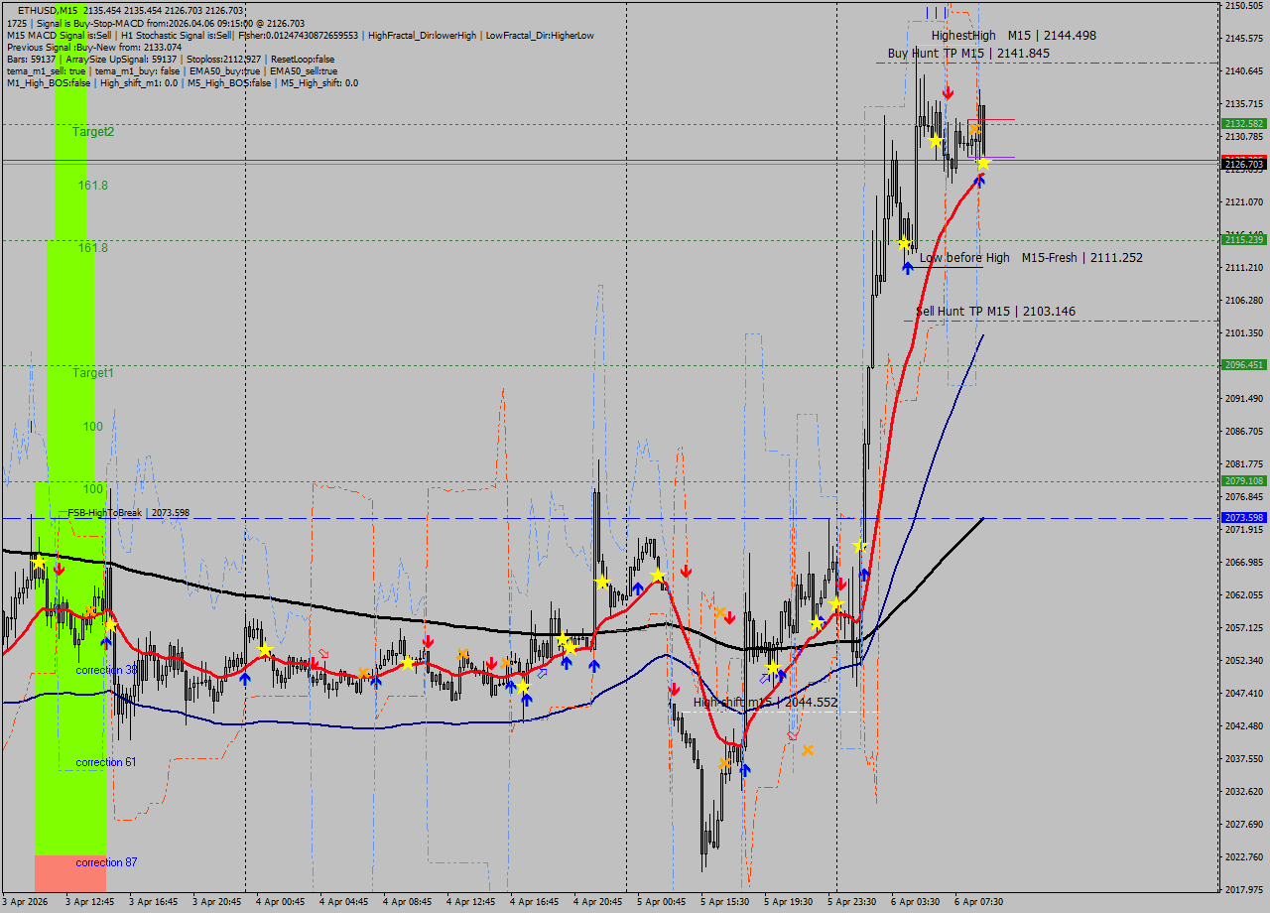Click the green 2132.582 price tag
Viewport: 1270px width, 913px height.
[x=1243, y=124]
